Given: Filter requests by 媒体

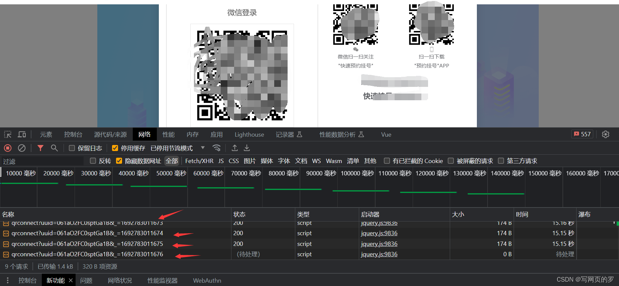Looking at the screenshot, I should coord(267,161).
